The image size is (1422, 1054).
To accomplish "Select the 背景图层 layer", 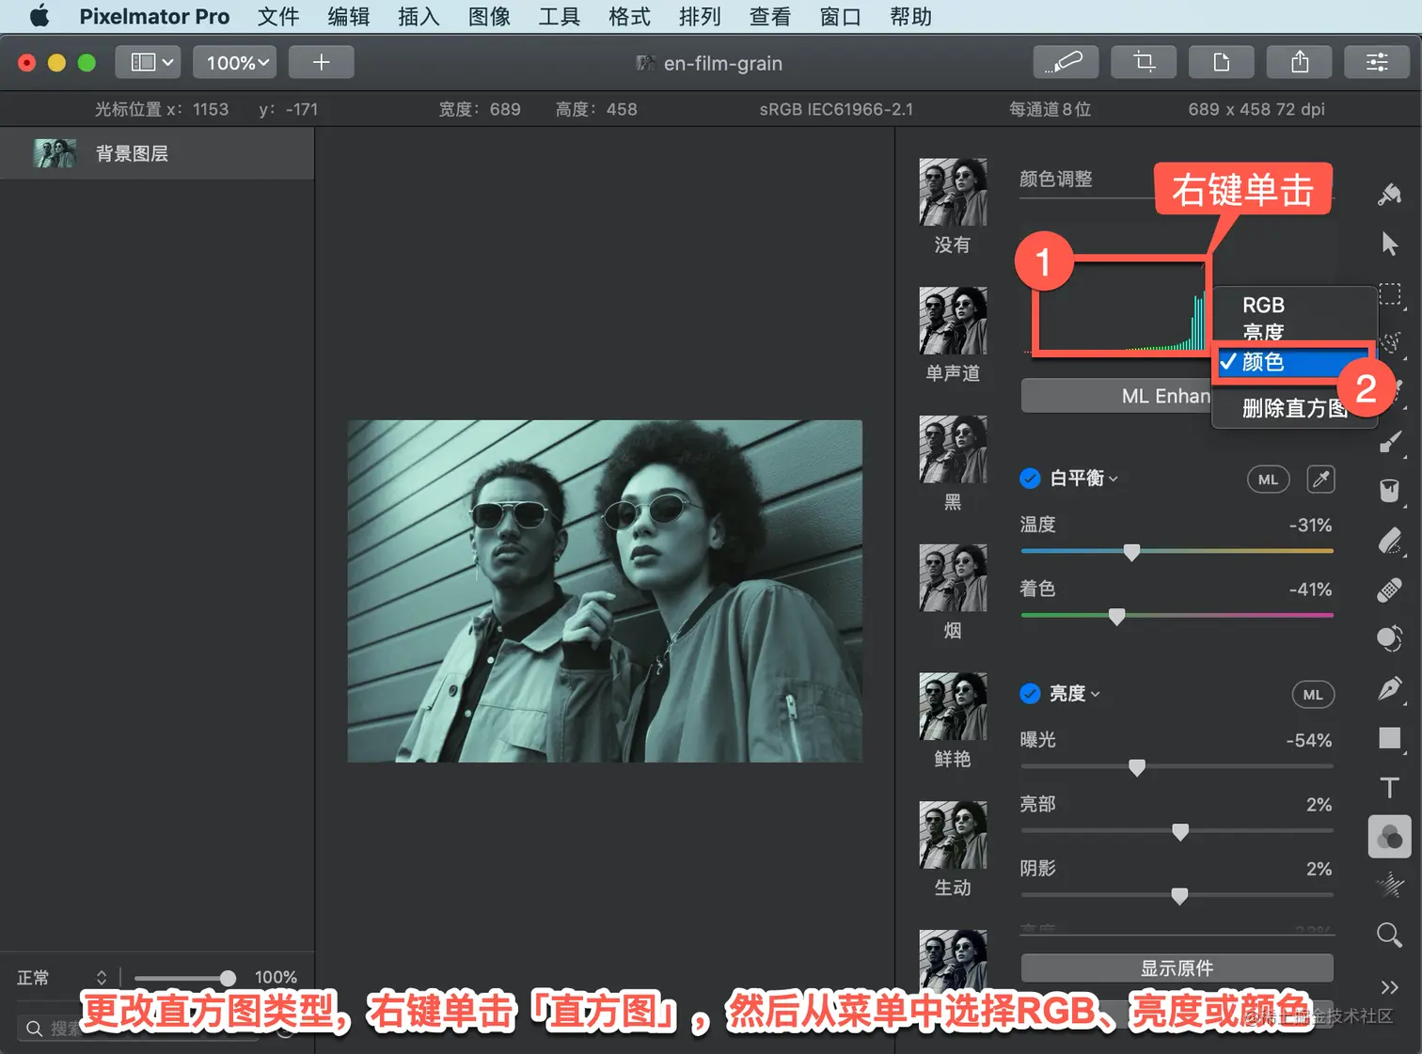I will coord(157,153).
